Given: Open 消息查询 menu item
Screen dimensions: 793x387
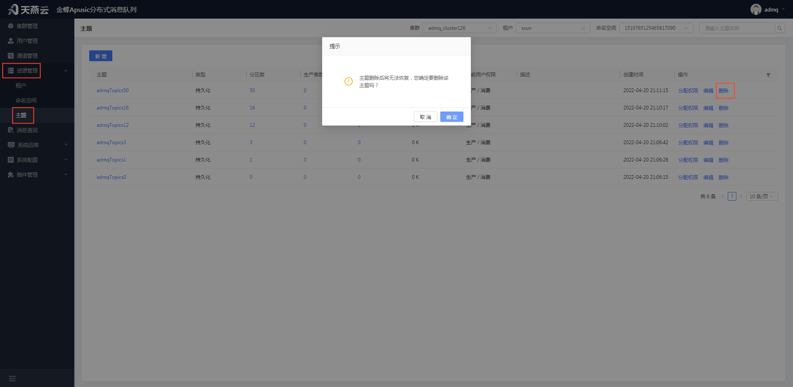Looking at the screenshot, I should point(27,130).
